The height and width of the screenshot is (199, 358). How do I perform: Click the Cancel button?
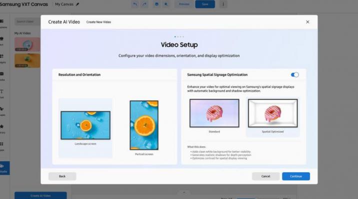[266, 176]
